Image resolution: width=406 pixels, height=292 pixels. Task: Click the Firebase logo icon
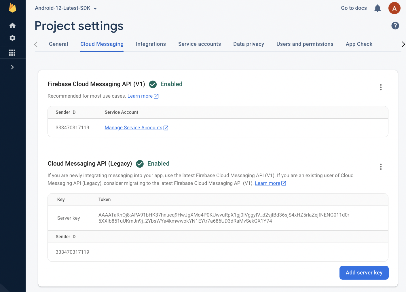tap(12, 8)
